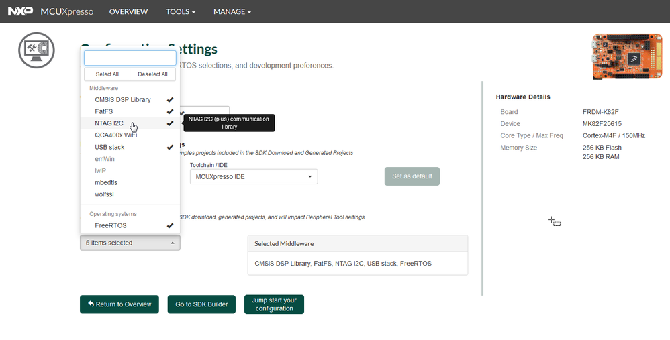Click the Hardware Details heading
Screen dimensions: 670x340
pos(523,97)
